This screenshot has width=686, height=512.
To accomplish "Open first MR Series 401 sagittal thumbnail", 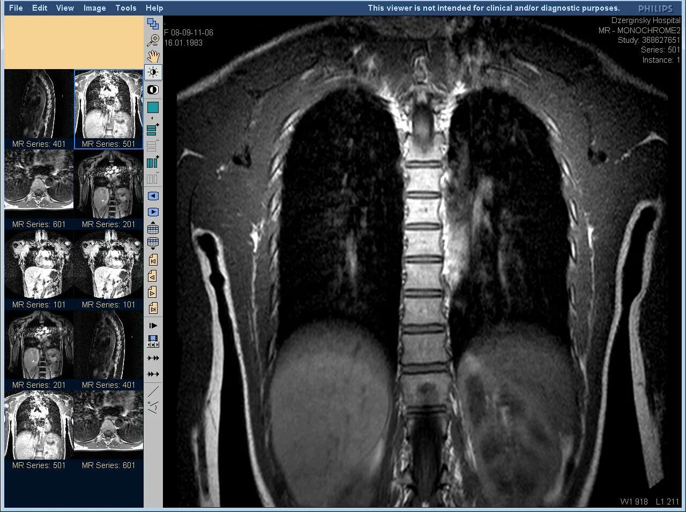I will tap(39, 109).
